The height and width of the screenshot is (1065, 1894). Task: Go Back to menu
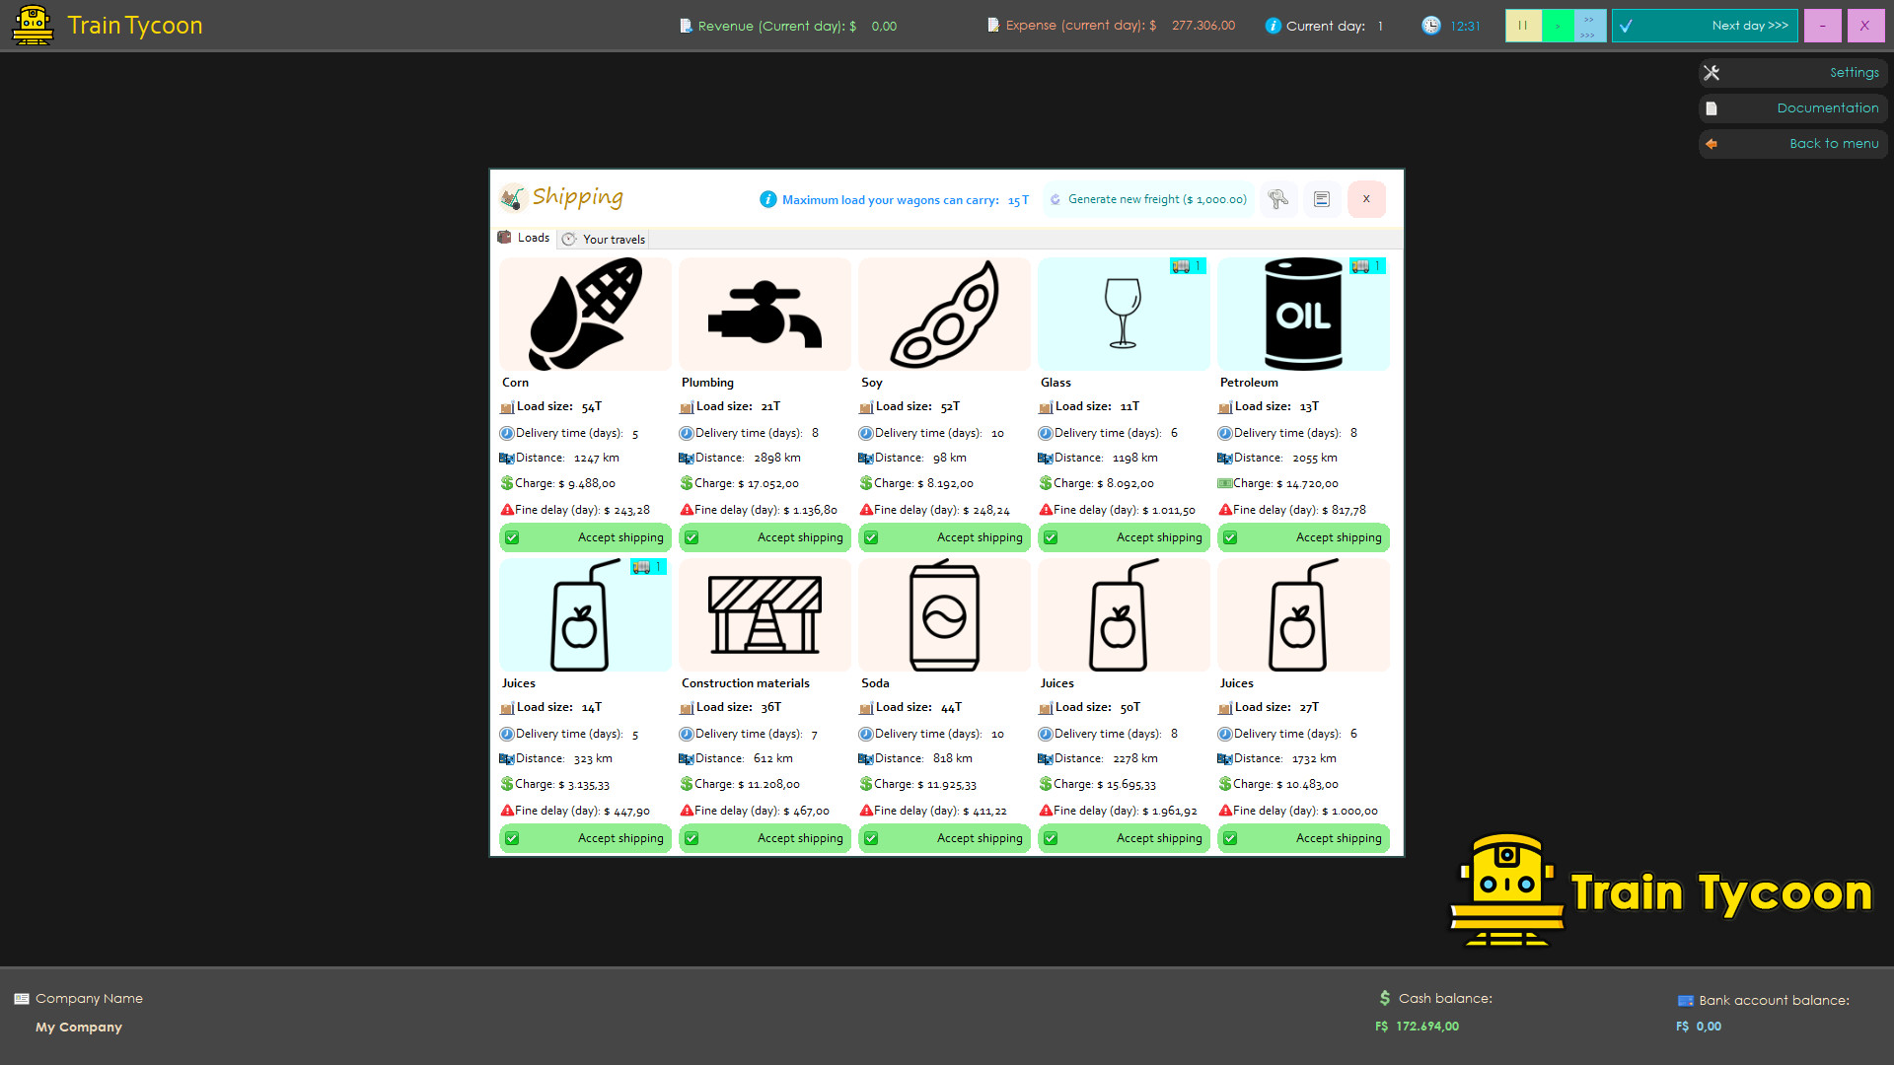pos(1792,144)
